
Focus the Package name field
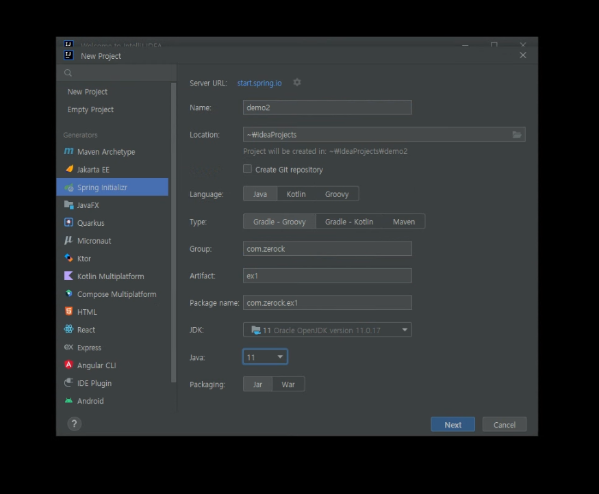(x=327, y=302)
